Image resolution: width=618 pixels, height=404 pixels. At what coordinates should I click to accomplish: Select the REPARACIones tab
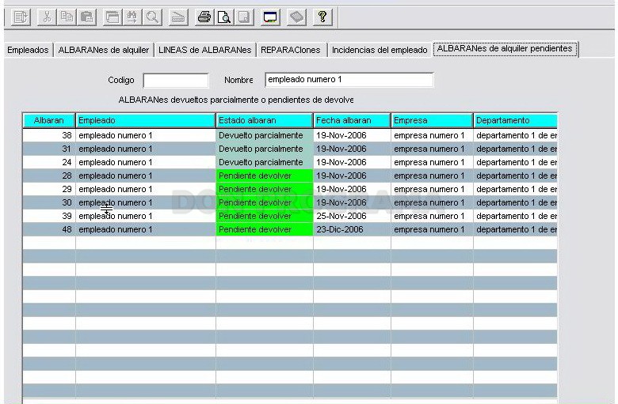[x=291, y=50]
